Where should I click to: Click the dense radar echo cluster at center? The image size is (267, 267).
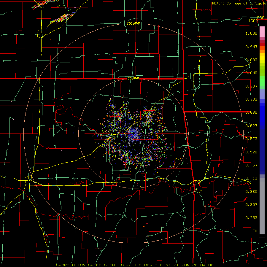(x=134, y=134)
